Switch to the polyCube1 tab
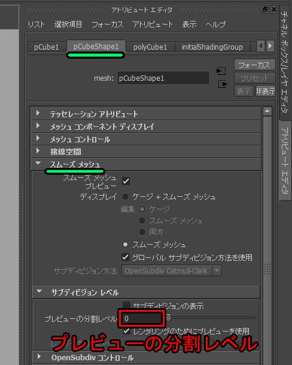 tap(150, 47)
